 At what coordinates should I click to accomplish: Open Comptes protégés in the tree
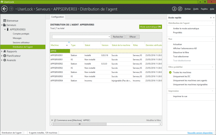coord(21,34)
